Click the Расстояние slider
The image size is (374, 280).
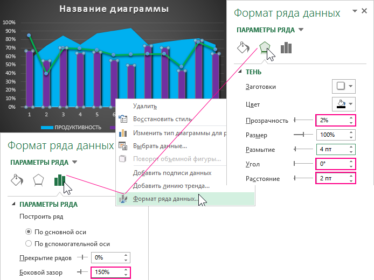point(303,178)
